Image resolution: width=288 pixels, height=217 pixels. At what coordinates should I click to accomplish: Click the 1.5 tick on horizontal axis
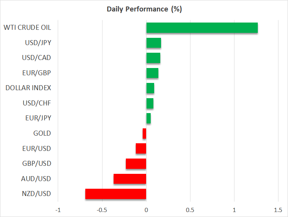(278, 210)
